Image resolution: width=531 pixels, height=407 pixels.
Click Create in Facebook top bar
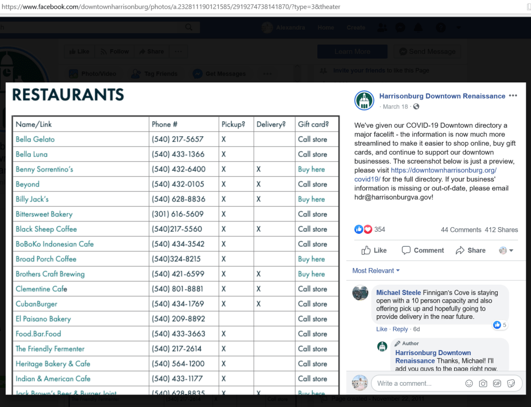click(356, 27)
